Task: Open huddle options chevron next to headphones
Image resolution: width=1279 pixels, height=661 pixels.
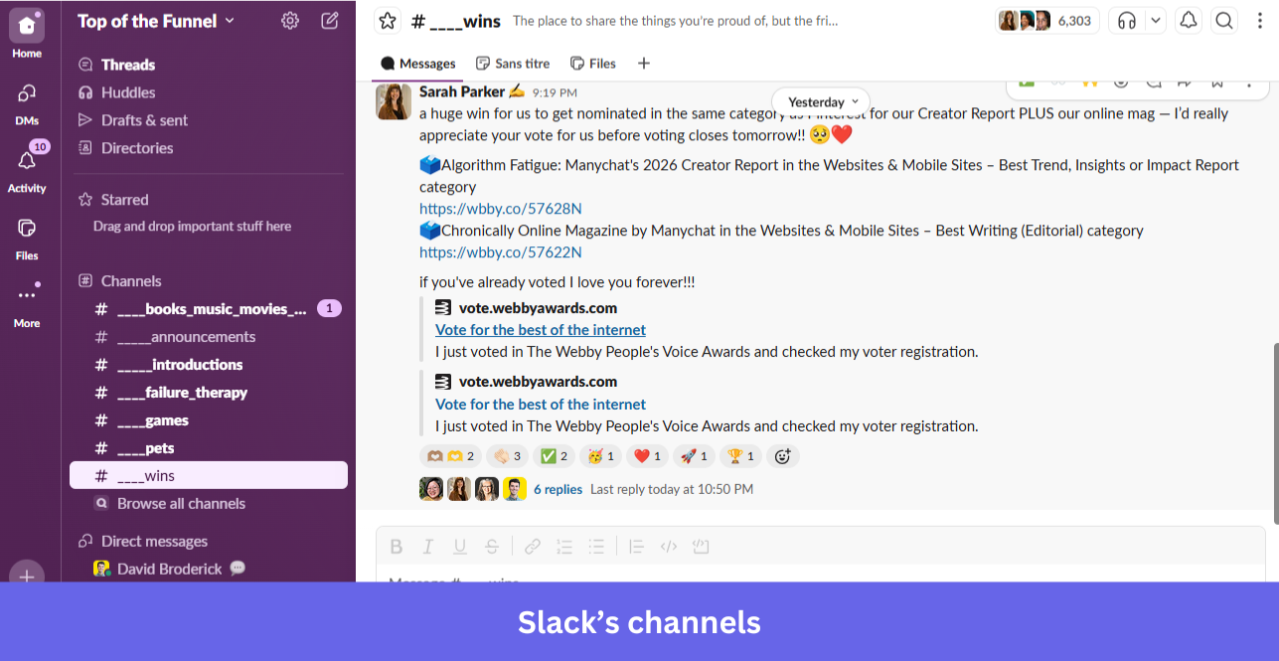Action: [1155, 20]
